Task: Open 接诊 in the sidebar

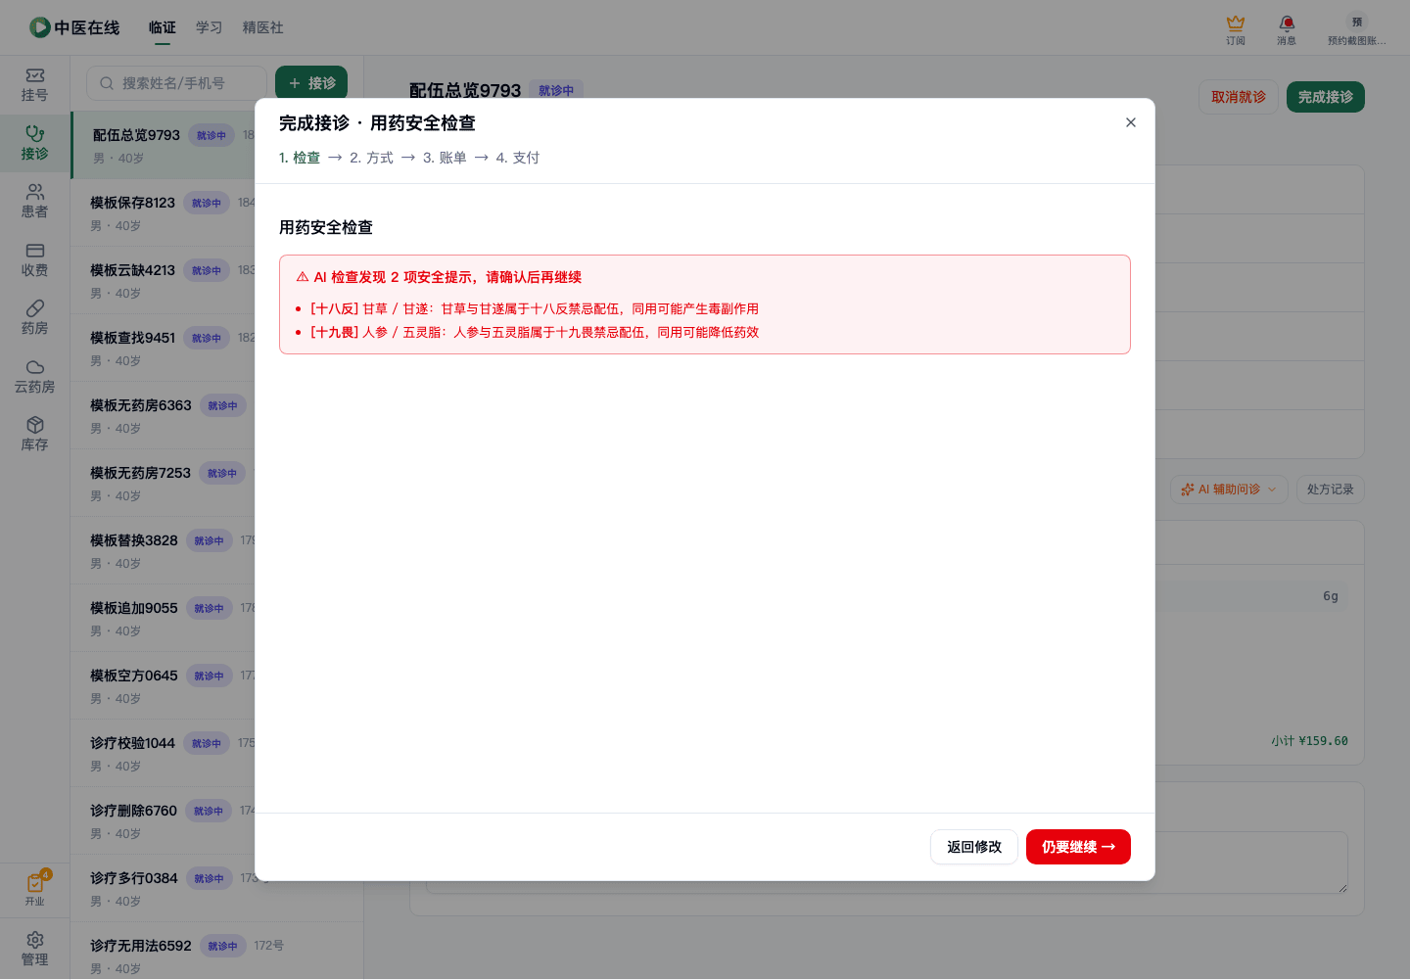Action: pos(34,144)
